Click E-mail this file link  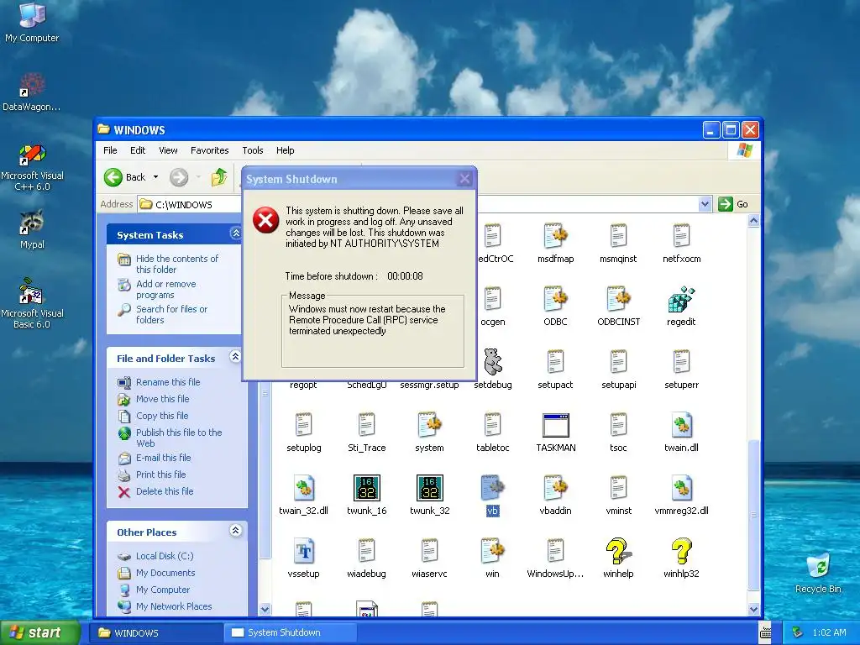(x=164, y=458)
